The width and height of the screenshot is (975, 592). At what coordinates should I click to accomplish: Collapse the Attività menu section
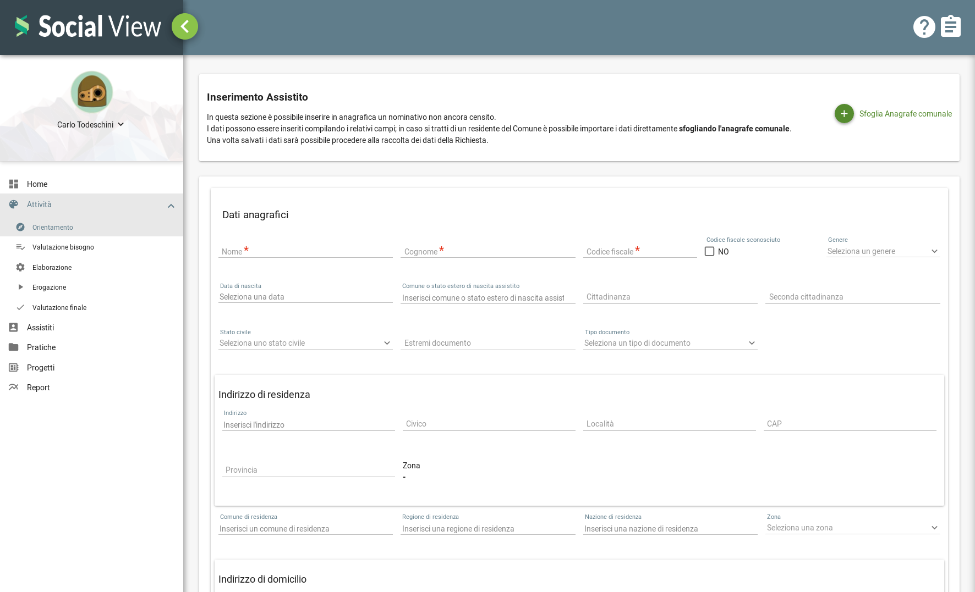click(171, 206)
